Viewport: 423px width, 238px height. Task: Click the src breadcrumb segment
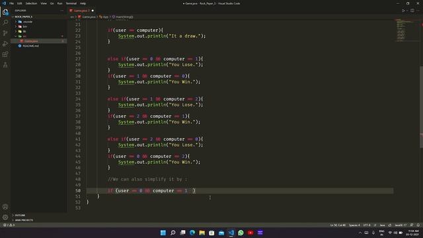pos(72,17)
